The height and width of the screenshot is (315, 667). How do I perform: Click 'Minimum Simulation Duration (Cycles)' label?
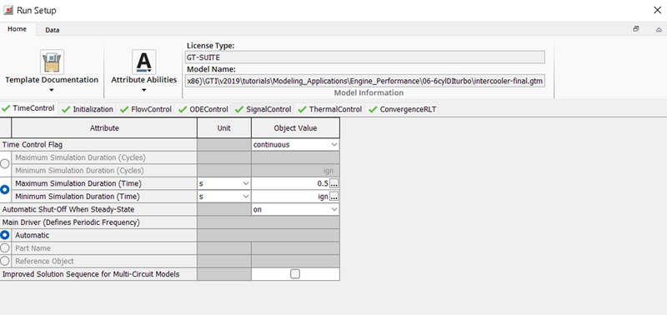[79, 171]
